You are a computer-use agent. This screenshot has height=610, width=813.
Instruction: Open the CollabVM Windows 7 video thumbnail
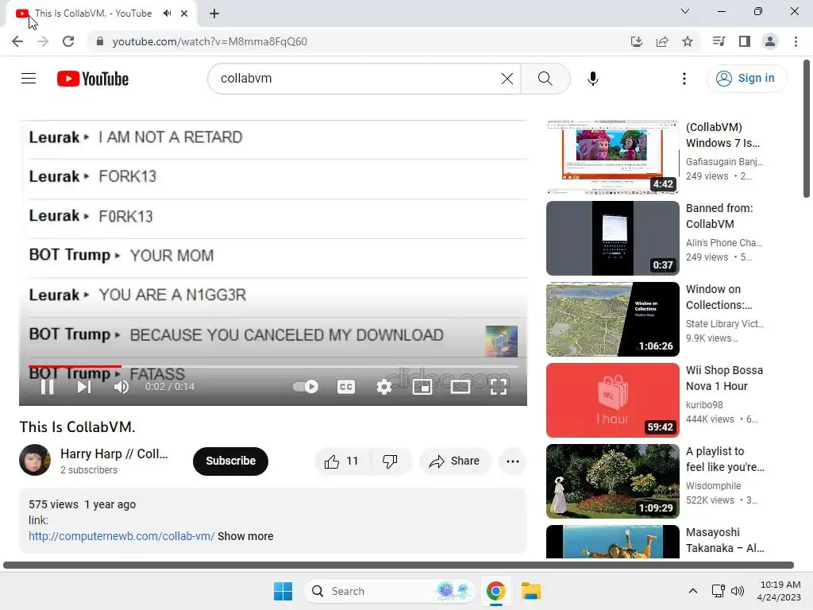click(612, 156)
